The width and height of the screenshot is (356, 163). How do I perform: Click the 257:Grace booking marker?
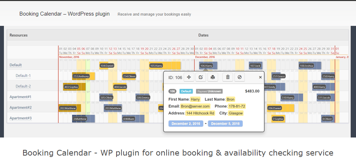coord(279,76)
